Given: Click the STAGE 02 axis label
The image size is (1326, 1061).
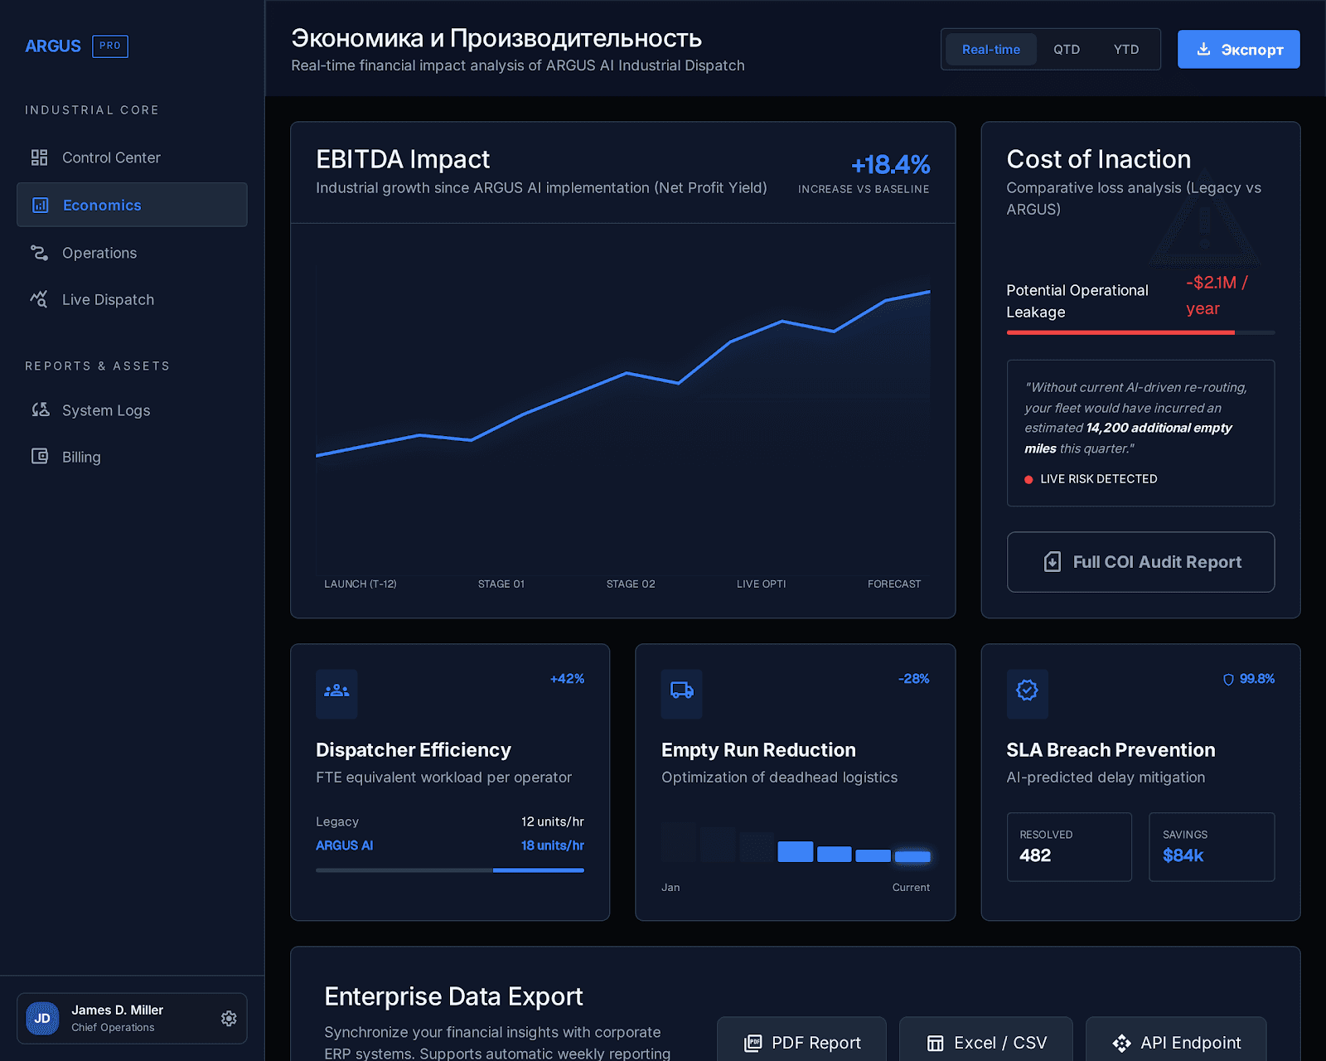Looking at the screenshot, I should (x=631, y=584).
